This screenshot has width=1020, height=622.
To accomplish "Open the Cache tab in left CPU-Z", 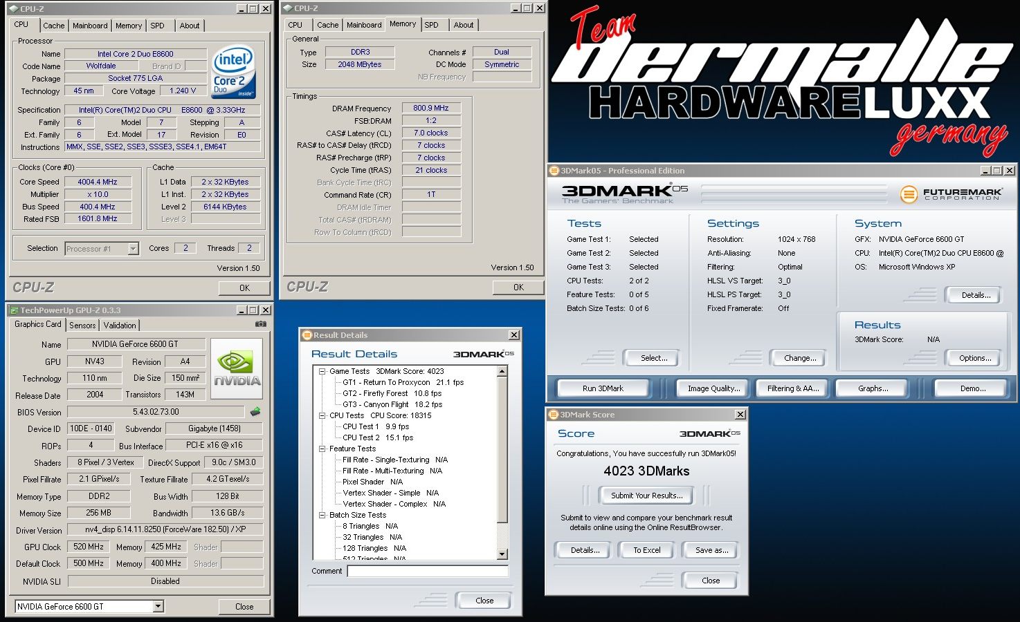I will coord(53,26).
